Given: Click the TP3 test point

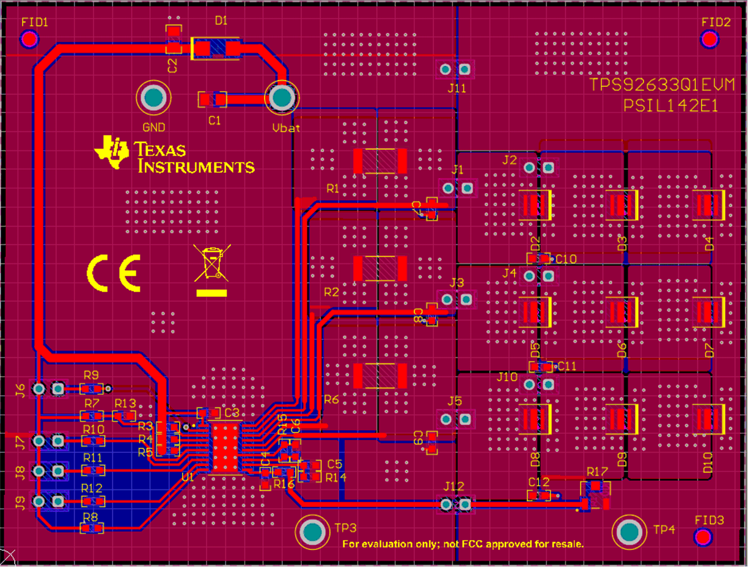Looking at the screenshot, I should (x=312, y=532).
